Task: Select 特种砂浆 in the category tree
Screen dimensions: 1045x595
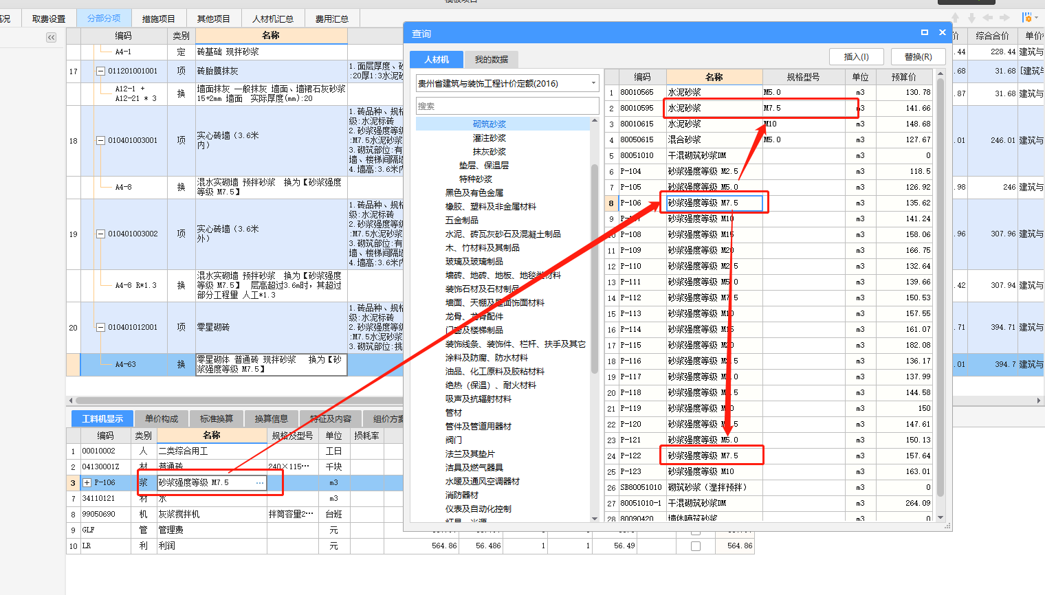Action: coord(476,179)
